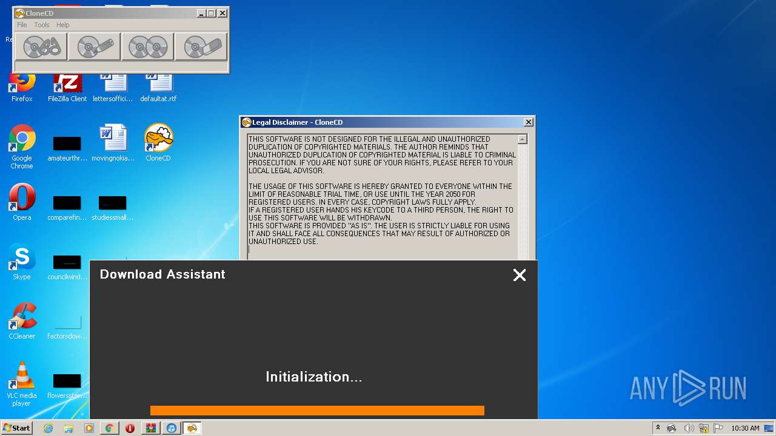Select the councilwind... desktop file
Image resolution: width=776 pixels, height=436 pixels.
tap(67, 267)
